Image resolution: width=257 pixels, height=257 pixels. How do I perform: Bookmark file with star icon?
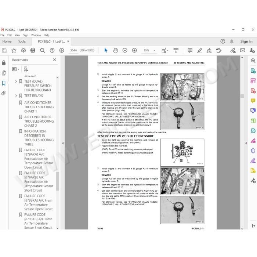point(14,50)
